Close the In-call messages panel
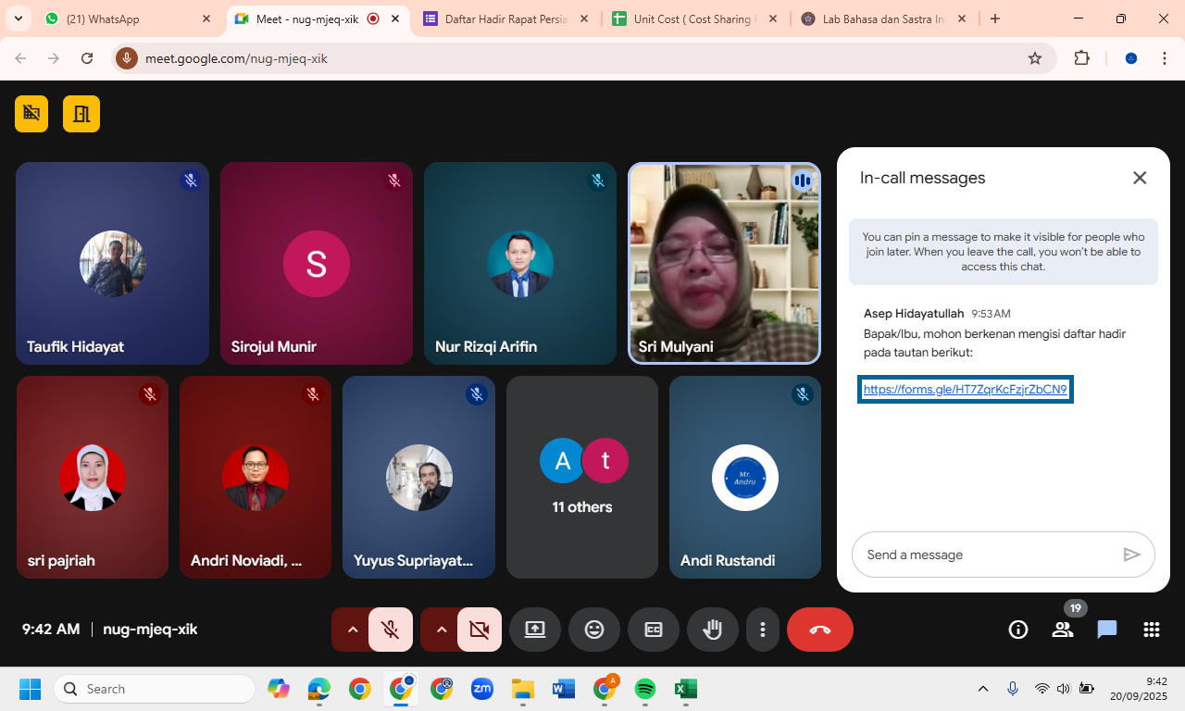This screenshot has height=711, width=1185. pyautogui.click(x=1140, y=178)
